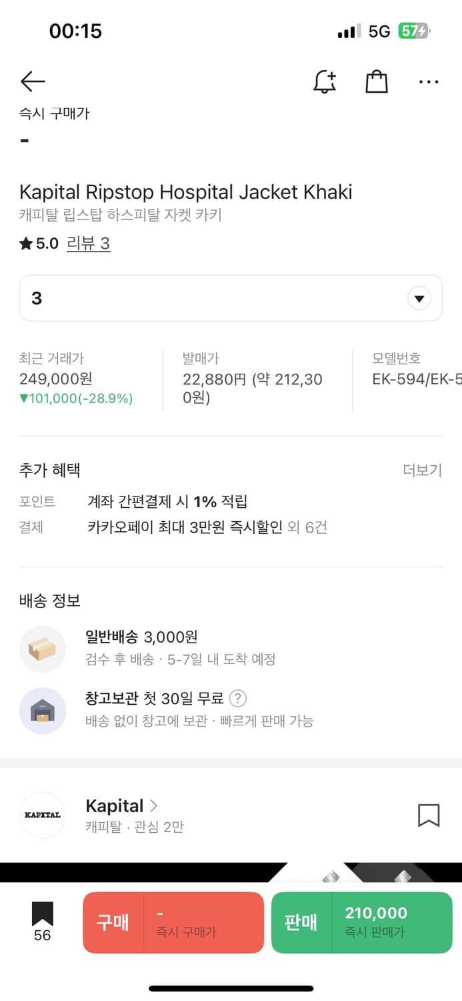
Task: Open the more options overflow menu
Action: pos(428,81)
